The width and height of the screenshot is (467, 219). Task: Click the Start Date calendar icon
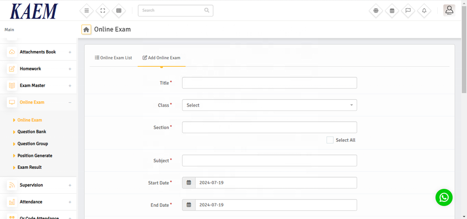(189, 183)
